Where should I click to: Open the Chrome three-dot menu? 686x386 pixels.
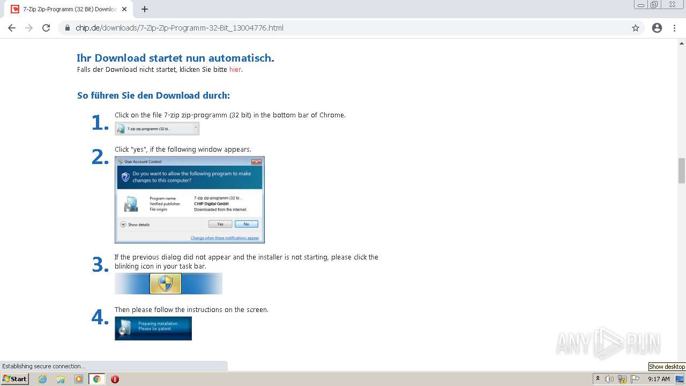(674, 28)
